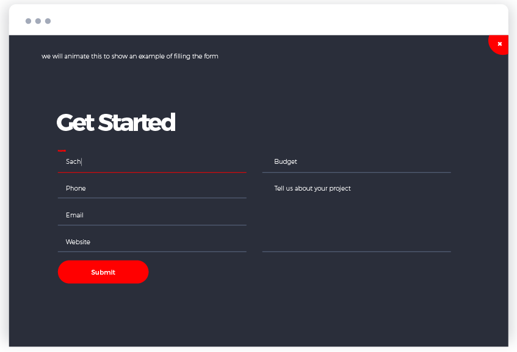Focus the name field containing "Sach"

click(152, 161)
